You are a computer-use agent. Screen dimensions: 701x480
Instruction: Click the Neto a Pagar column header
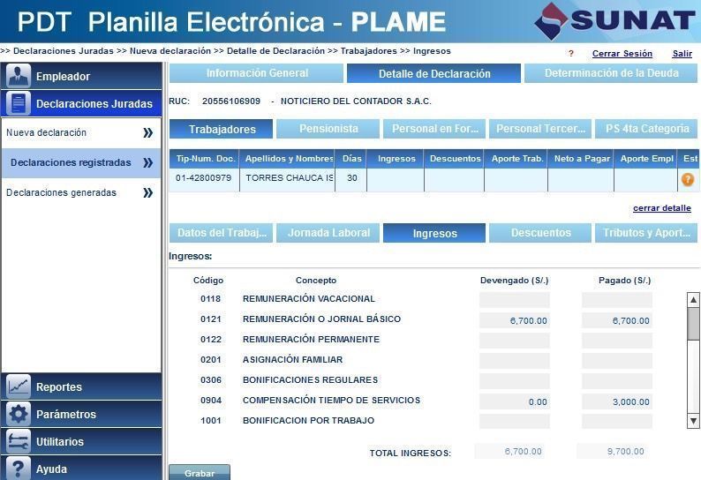581,159
